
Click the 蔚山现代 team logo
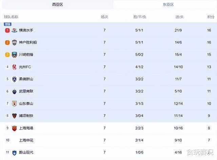(x=14, y=153)
